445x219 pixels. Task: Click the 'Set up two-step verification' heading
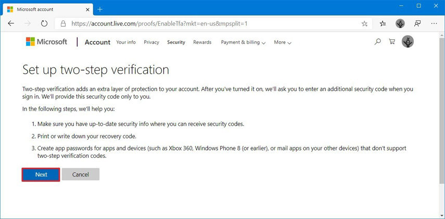tap(96, 70)
